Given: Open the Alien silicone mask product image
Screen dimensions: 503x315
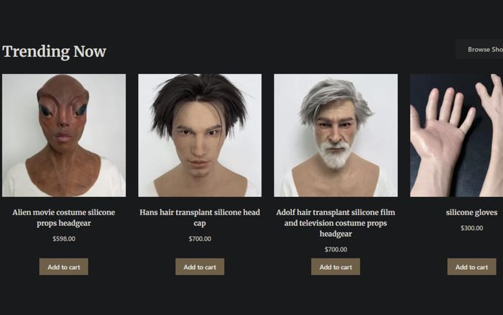Looking at the screenshot, I should point(64,135).
